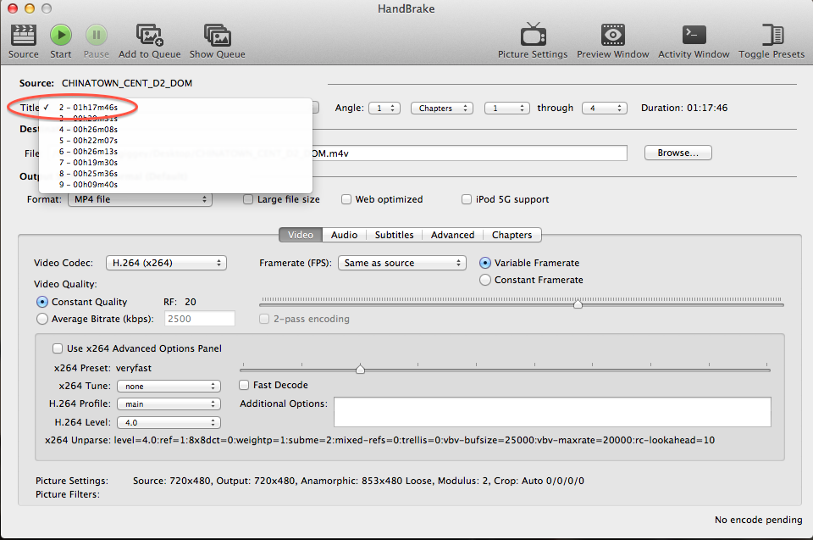Adjust the x264 Preset slider thumb
The height and width of the screenshot is (540, 813).
pos(361,369)
